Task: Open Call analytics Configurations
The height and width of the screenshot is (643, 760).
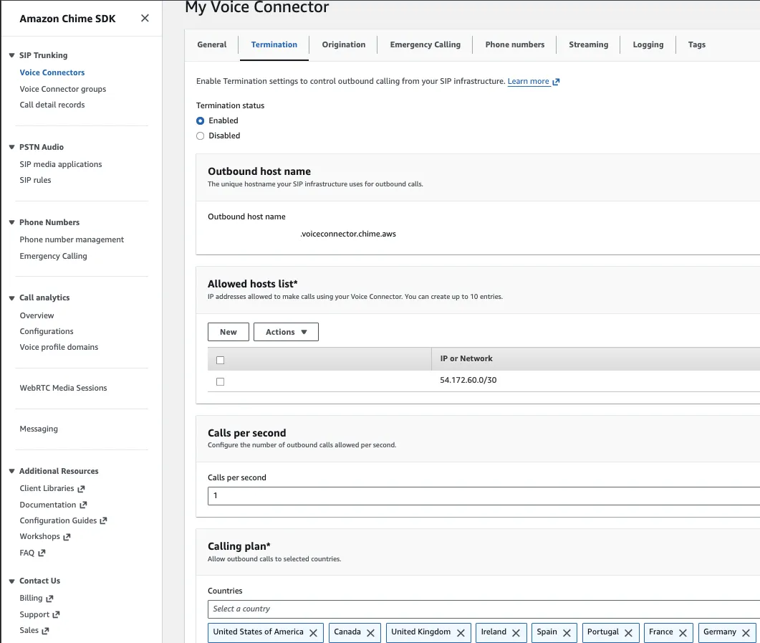Action: 47,331
